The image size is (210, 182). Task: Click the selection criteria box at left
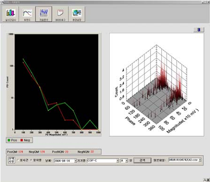(x=11, y=160)
